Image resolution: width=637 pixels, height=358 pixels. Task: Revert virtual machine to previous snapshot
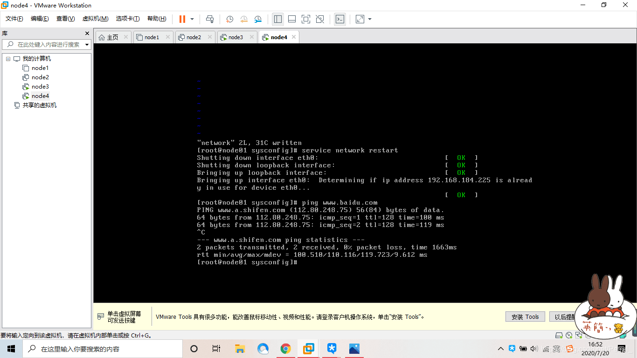tap(244, 19)
